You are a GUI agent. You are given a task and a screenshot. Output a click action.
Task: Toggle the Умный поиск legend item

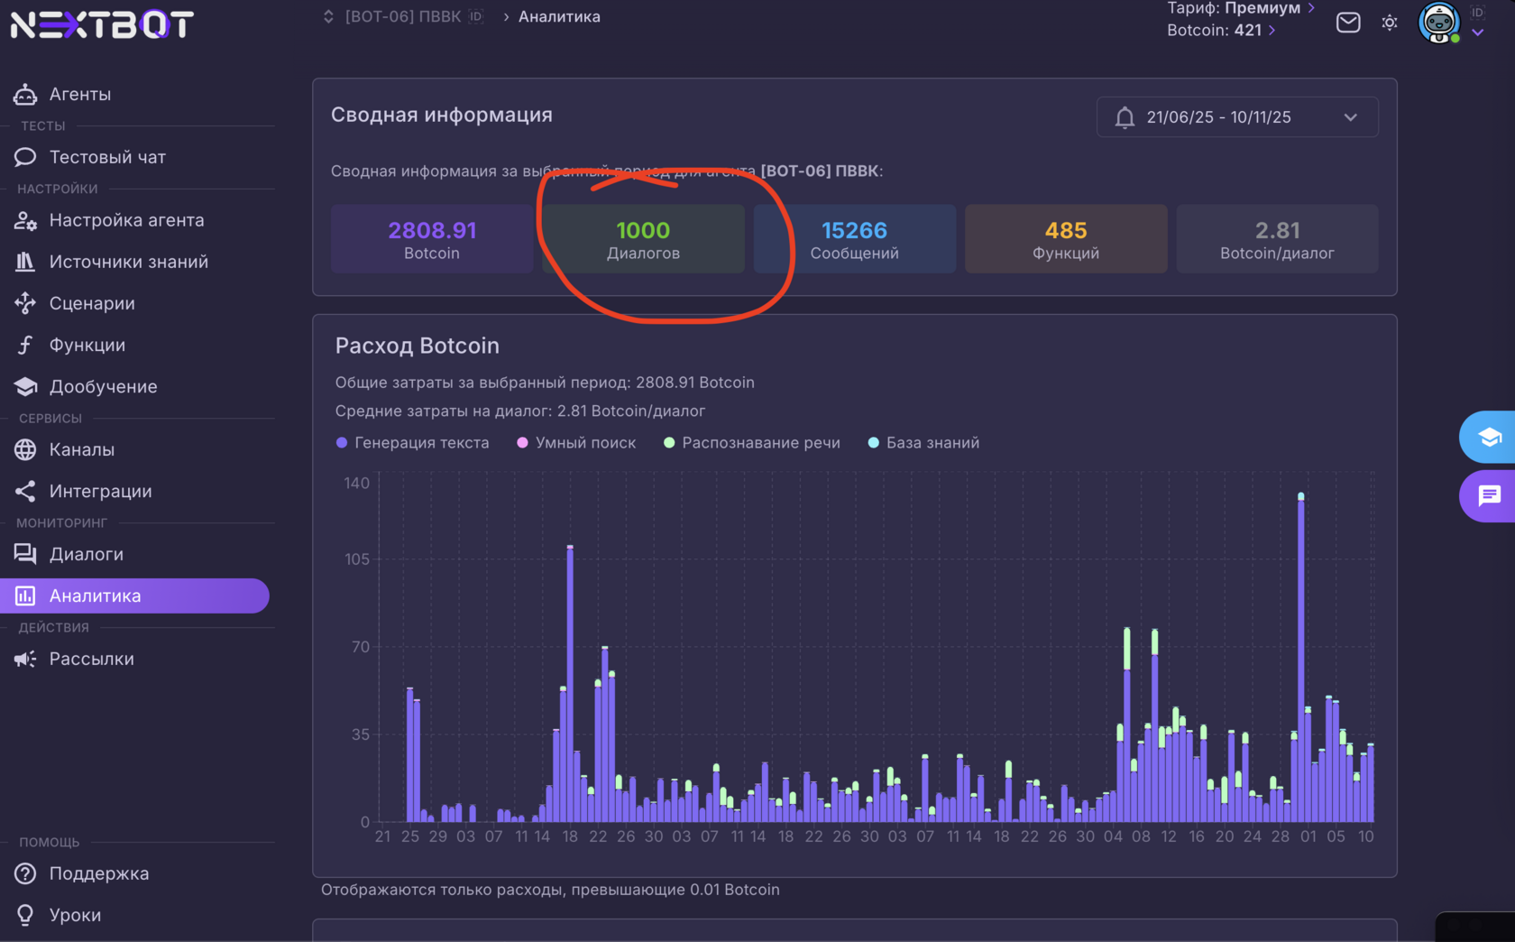[x=575, y=442]
